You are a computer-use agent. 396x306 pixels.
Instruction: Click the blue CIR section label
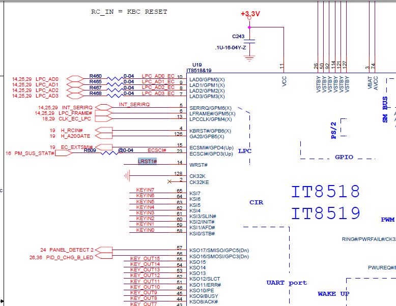(257, 202)
